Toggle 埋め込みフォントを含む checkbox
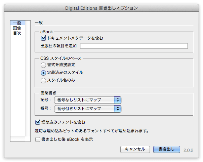Viewport: 203px width, 162px height. pyautogui.click(x=38, y=122)
